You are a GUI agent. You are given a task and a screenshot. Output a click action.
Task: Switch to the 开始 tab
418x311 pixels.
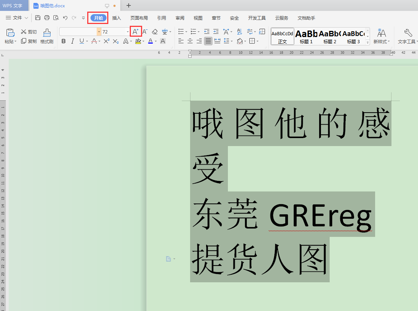click(99, 18)
